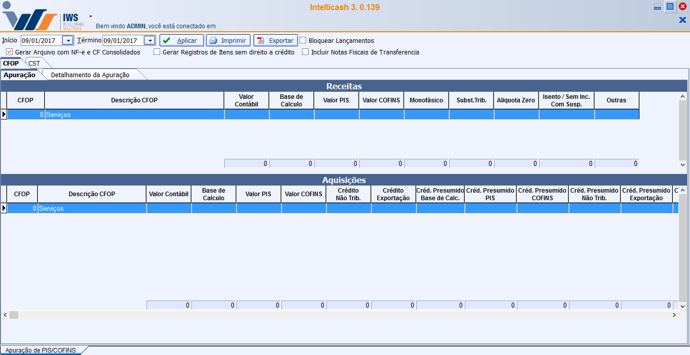Open Detalhamento da Apuração tab
The width and height of the screenshot is (690, 355).
point(90,75)
